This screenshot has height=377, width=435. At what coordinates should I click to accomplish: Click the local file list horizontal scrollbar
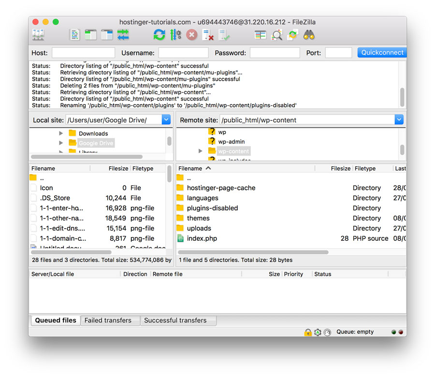click(x=71, y=252)
